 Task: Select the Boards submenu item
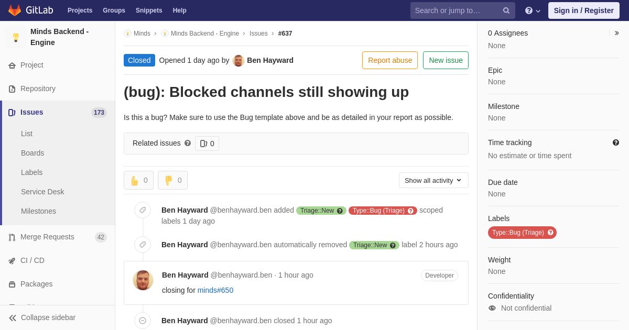(x=32, y=153)
